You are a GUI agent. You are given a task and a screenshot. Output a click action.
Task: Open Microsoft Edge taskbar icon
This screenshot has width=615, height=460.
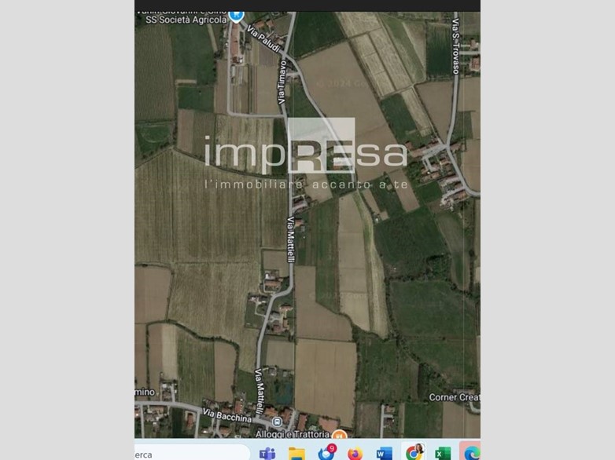click(471, 453)
